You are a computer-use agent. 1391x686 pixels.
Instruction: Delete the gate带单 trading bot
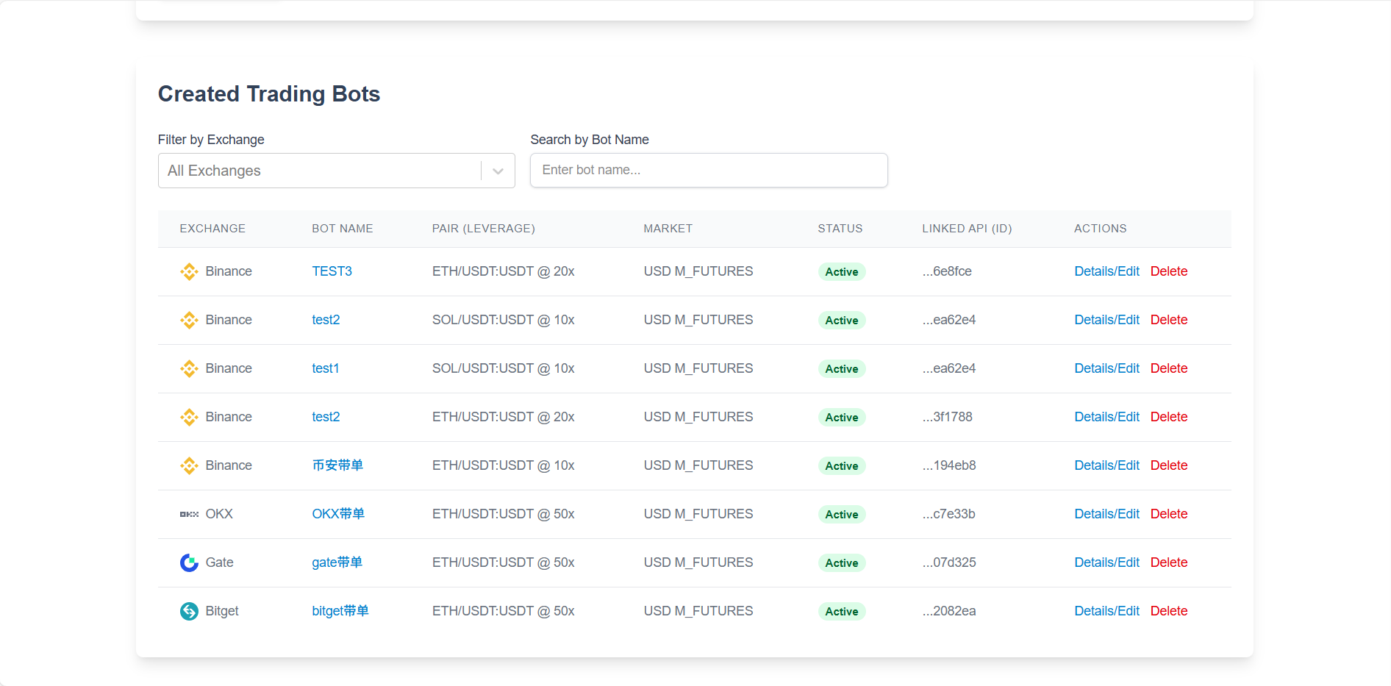(1169, 562)
